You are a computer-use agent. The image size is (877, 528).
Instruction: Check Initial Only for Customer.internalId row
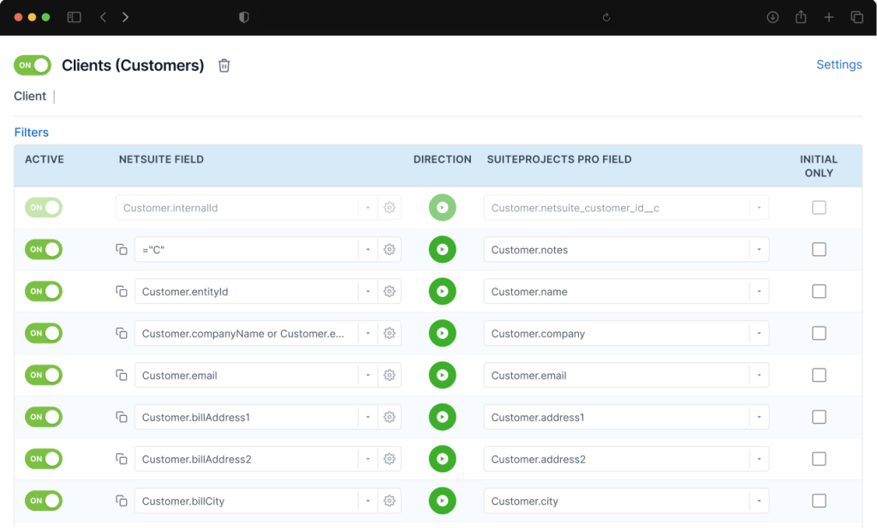tap(819, 207)
